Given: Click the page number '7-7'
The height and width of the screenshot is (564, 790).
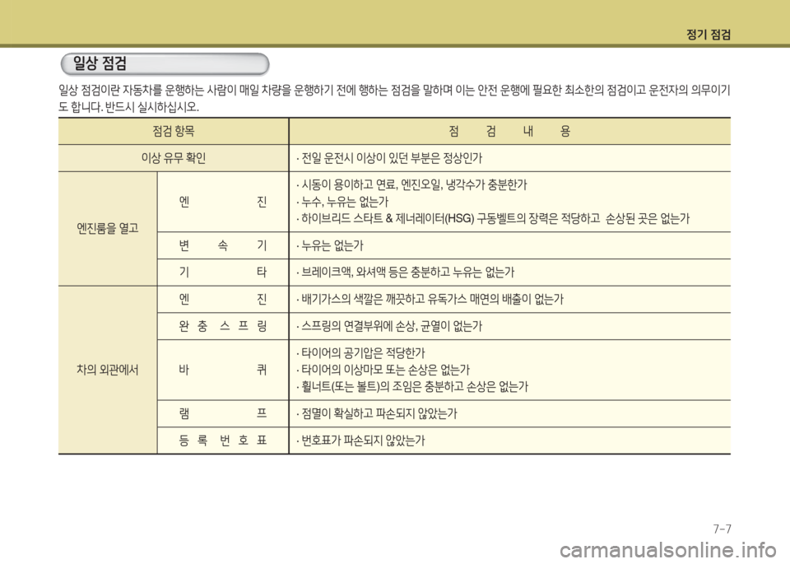Looking at the screenshot, I should click(722, 529).
